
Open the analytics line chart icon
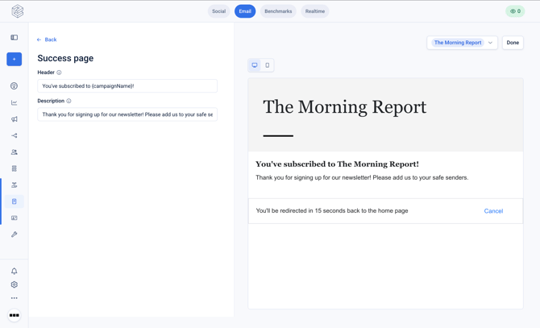click(15, 102)
